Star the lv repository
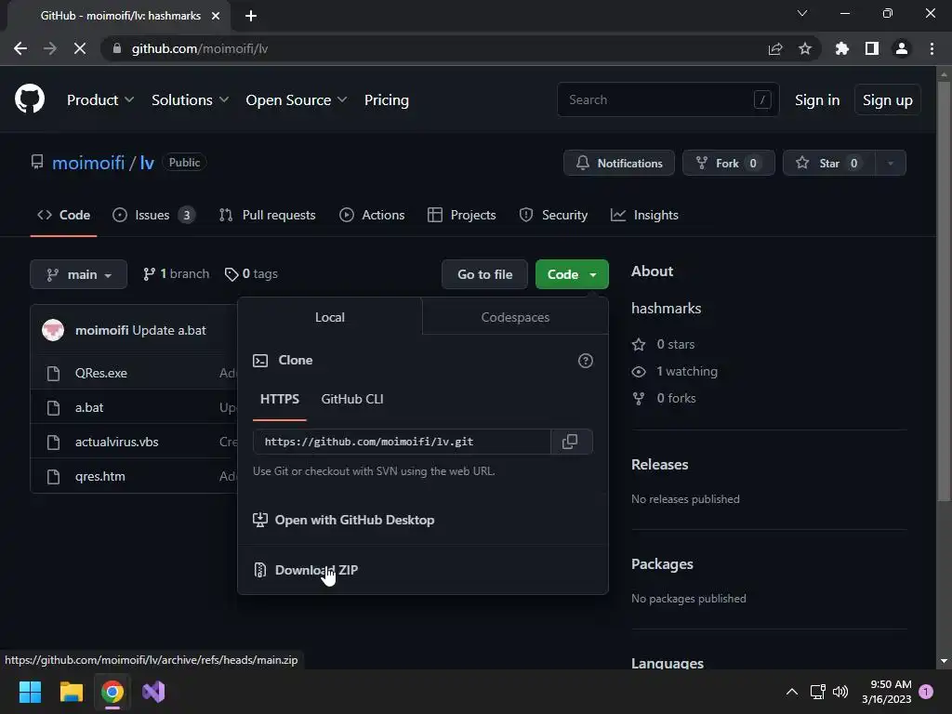Viewport: 952px width, 714px height. point(828,163)
